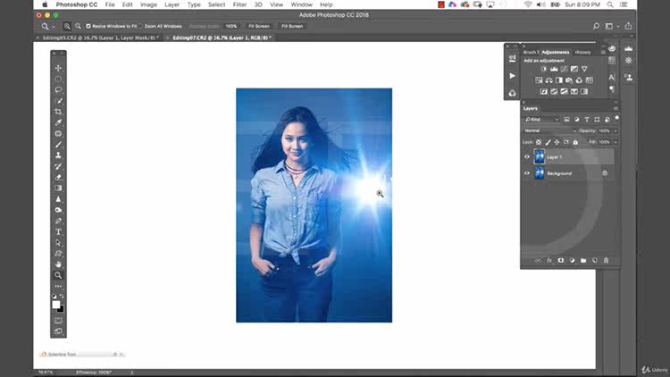Pick the Type tool
This screenshot has height=377, width=670.
coord(59,231)
